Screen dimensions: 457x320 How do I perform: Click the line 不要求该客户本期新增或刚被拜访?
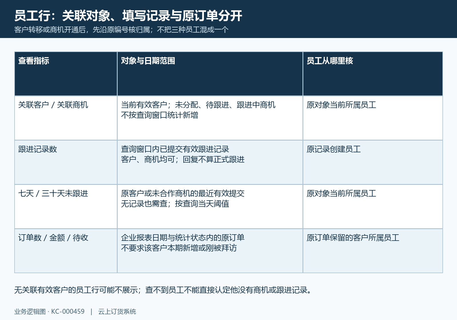(179, 248)
